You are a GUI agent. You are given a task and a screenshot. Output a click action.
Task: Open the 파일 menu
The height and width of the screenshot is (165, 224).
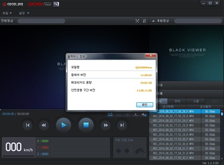coord(7,13)
